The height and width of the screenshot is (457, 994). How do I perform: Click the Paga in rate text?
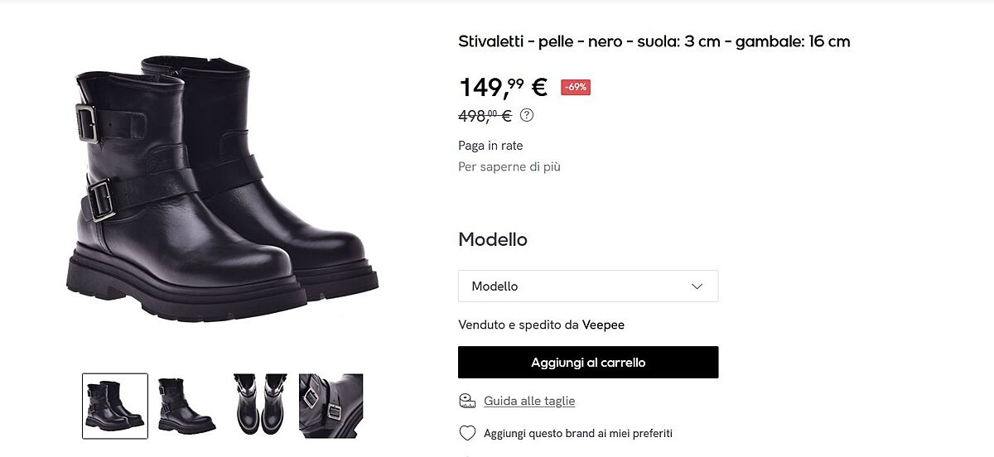pyautogui.click(x=490, y=146)
